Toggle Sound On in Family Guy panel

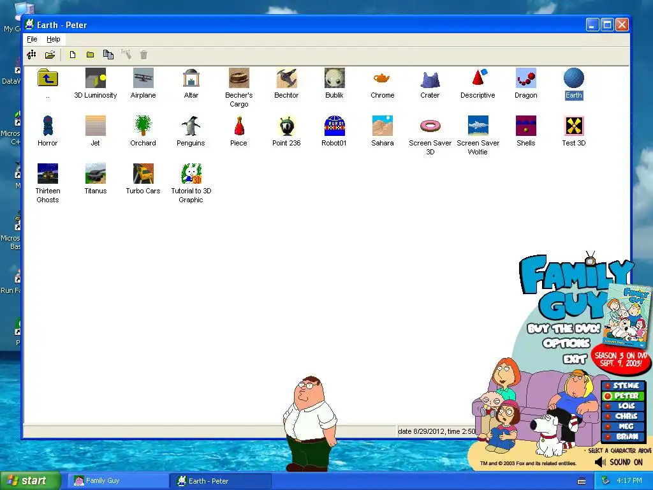pyautogui.click(x=619, y=462)
